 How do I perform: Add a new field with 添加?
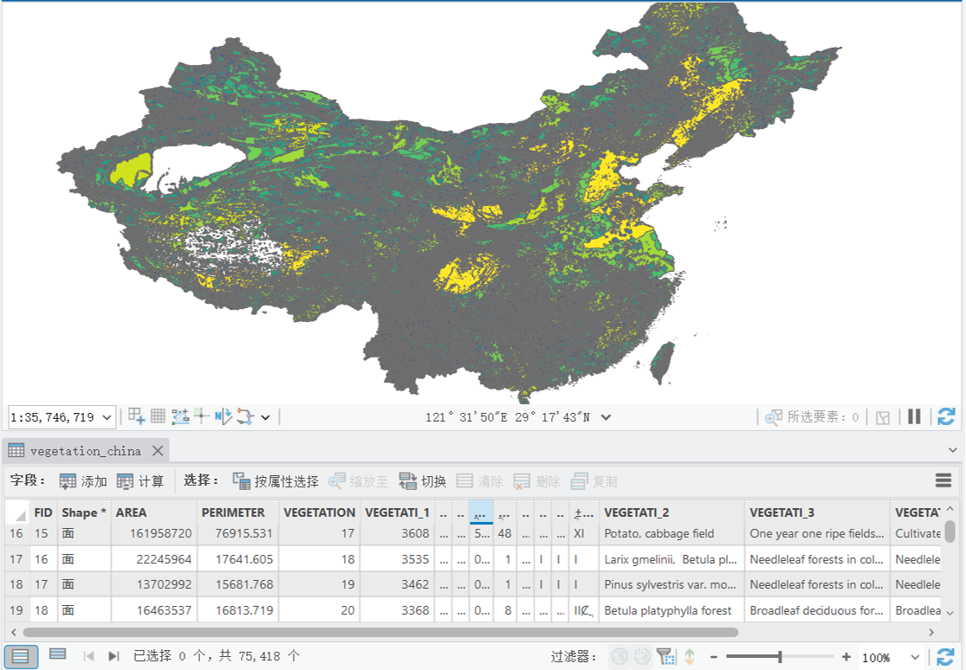click(83, 481)
